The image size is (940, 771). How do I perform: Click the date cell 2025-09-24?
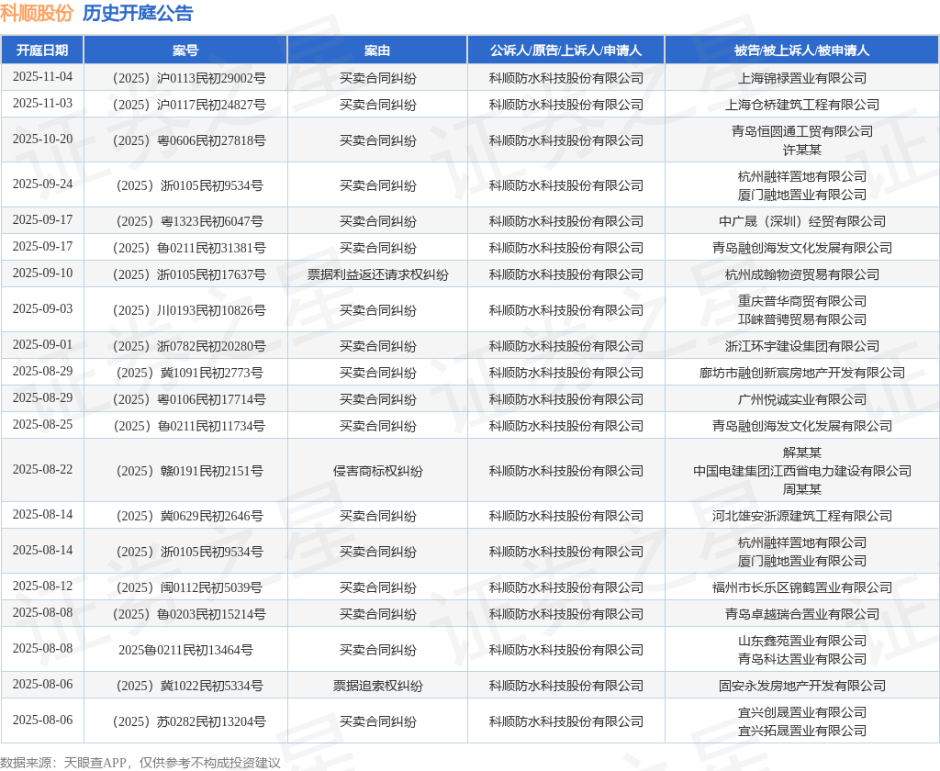click(x=42, y=184)
